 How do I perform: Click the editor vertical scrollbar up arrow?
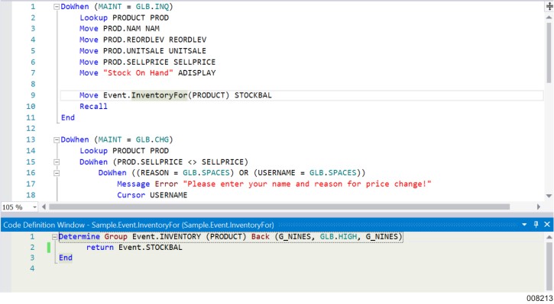coord(549,17)
